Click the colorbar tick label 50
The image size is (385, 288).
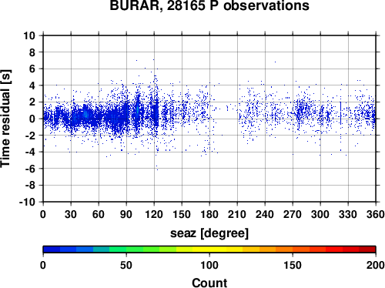(126, 265)
